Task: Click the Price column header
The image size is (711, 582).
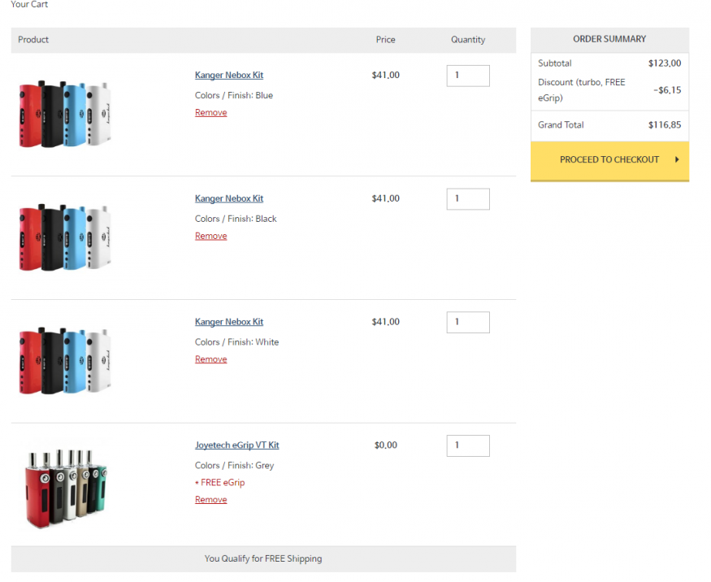Action: tap(385, 40)
